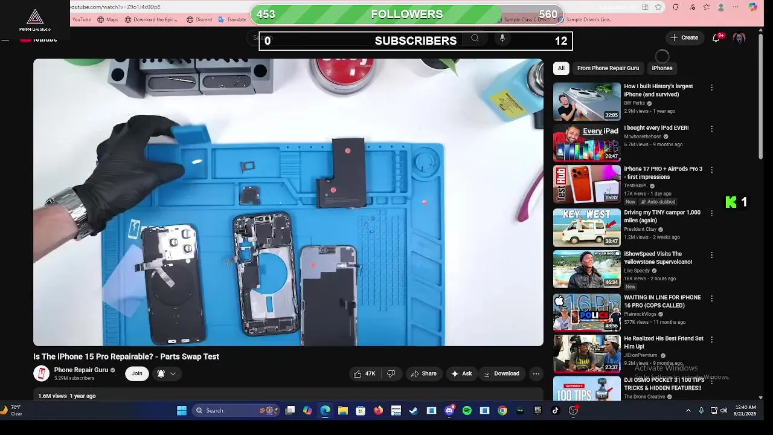Open 'Download the Epic...' bookmark

pos(151,19)
